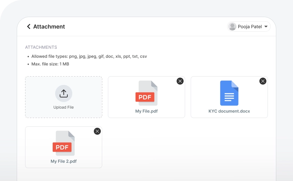Click the upload arrow icon
The width and height of the screenshot is (293, 181).
pyautogui.click(x=63, y=93)
